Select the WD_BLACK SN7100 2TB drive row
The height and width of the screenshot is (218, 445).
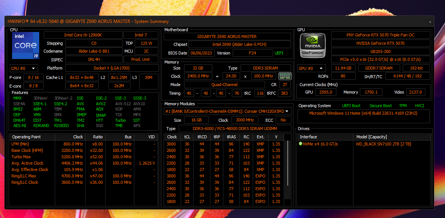click(363, 144)
